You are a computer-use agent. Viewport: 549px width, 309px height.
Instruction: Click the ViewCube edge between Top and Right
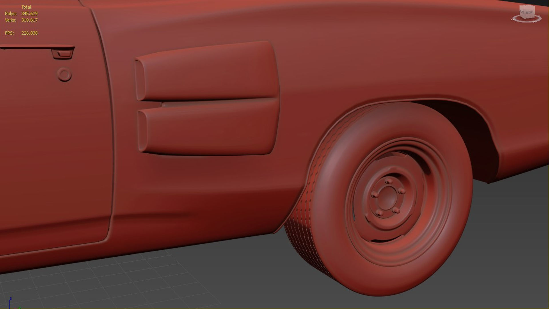tap(532, 7)
